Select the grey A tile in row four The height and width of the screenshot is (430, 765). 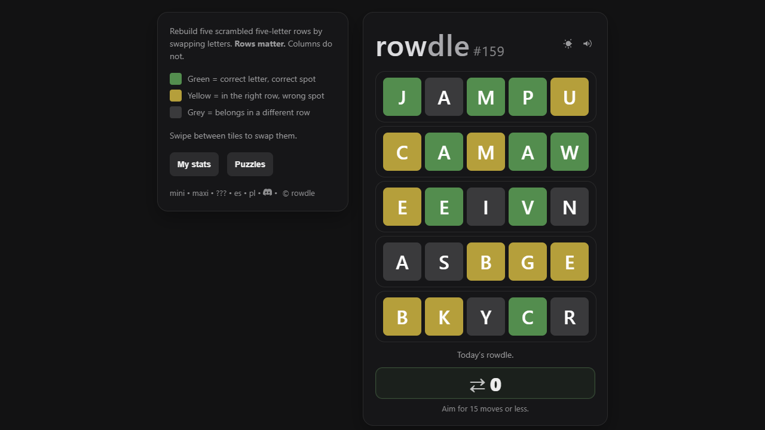(x=402, y=262)
